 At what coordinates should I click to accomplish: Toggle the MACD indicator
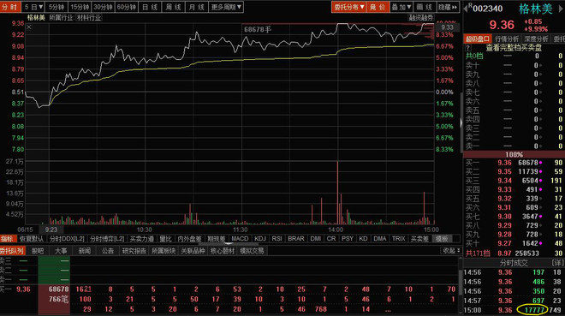[240, 239]
